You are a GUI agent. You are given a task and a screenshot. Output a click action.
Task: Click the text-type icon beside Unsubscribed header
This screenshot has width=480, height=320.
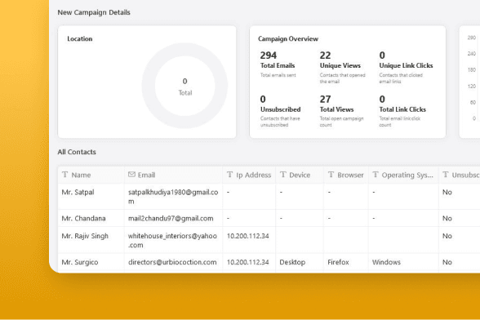click(446, 175)
